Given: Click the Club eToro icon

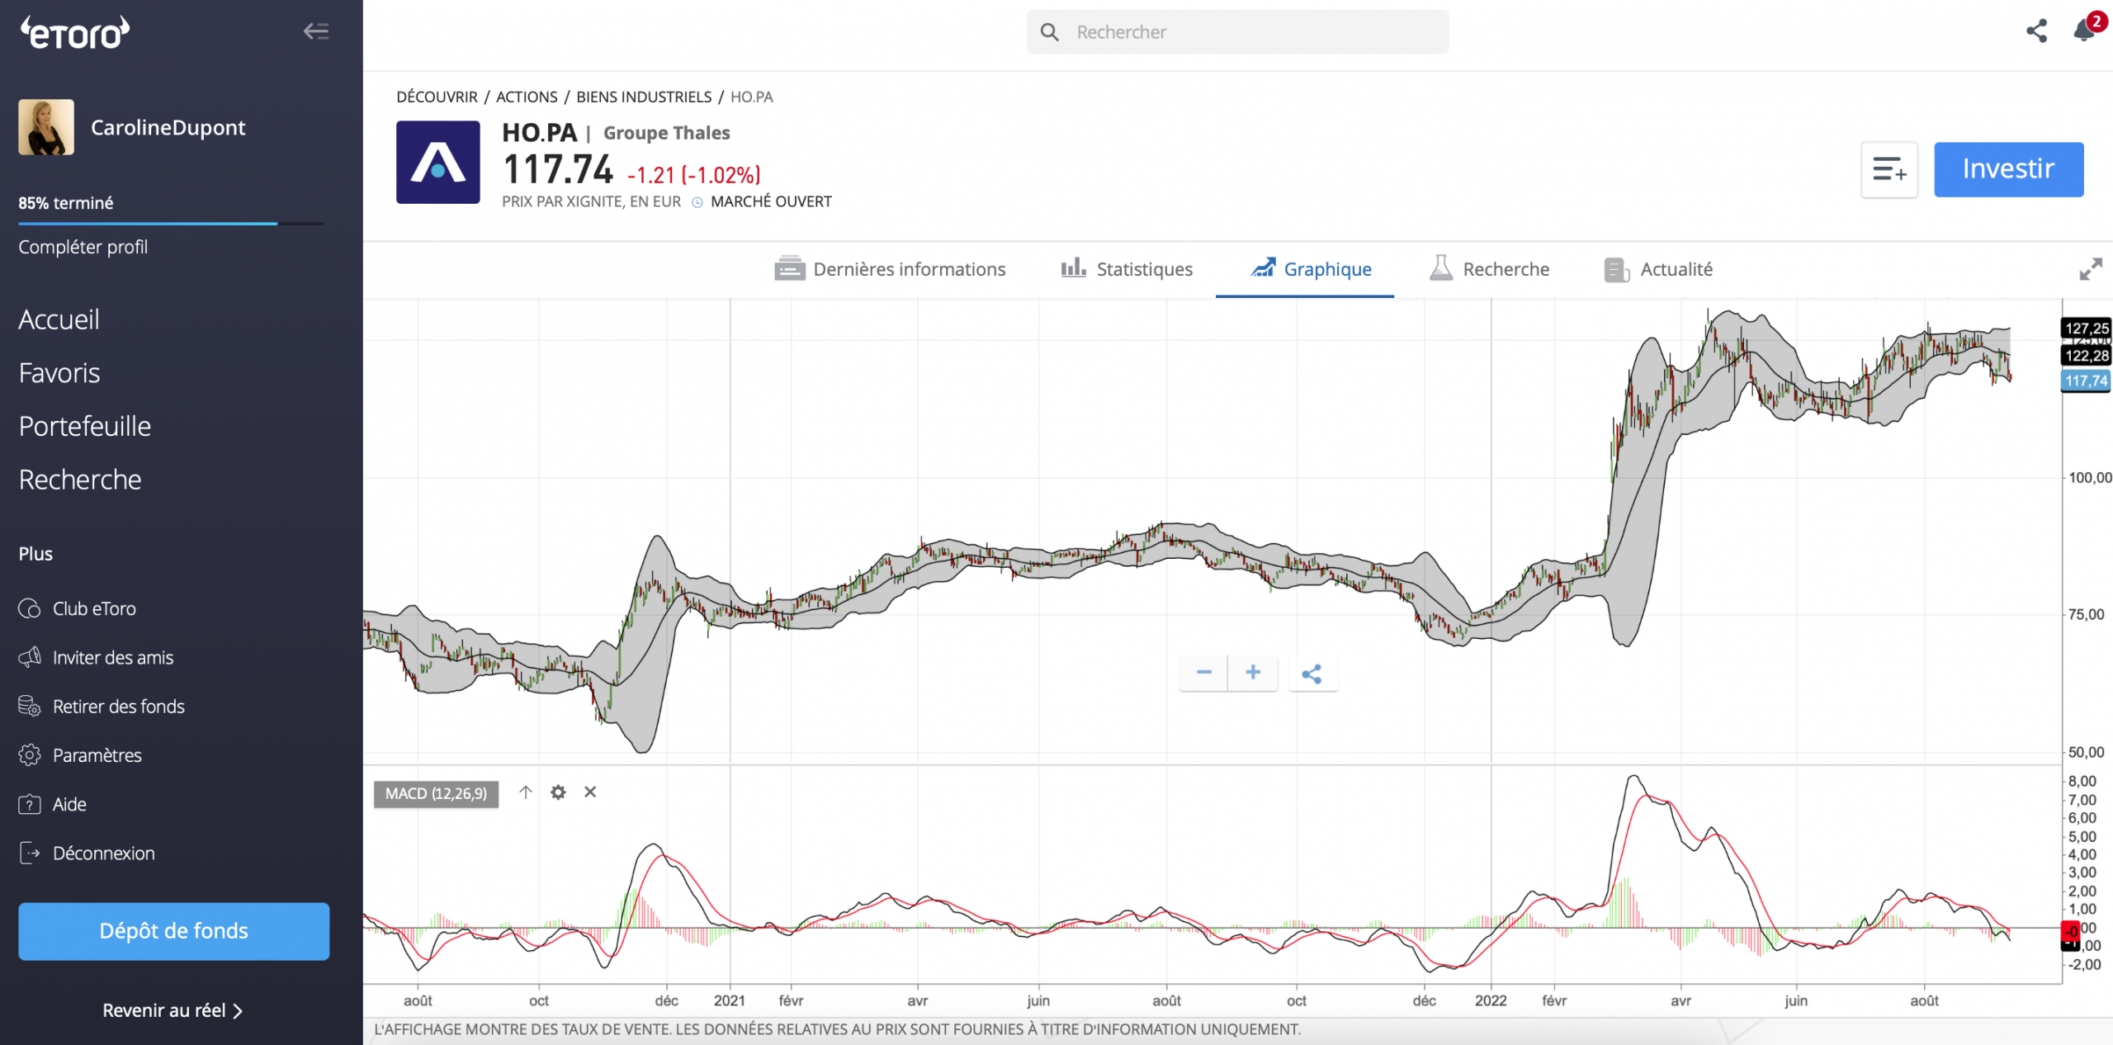Looking at the screenshot, I should coord(30,608).
